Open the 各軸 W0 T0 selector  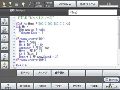coord(87,4)
